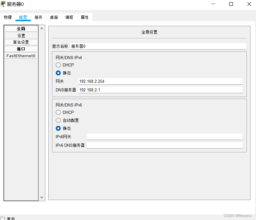256x220 pixels.
Task: Click the 显示名称 field with 服务器0
Action: tap(158, 46)
